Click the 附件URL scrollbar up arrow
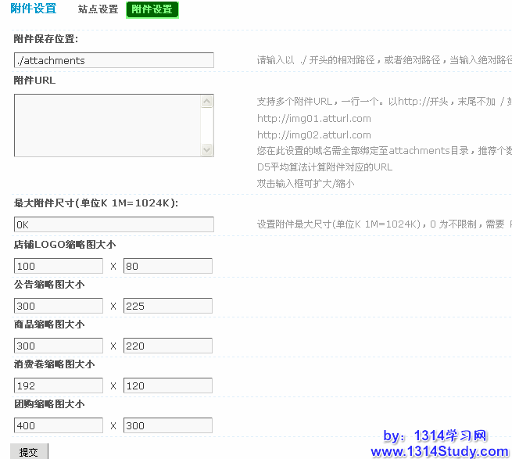 (207, 101)
